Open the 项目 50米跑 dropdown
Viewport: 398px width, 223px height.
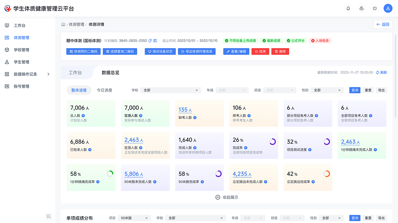point(134,218)
